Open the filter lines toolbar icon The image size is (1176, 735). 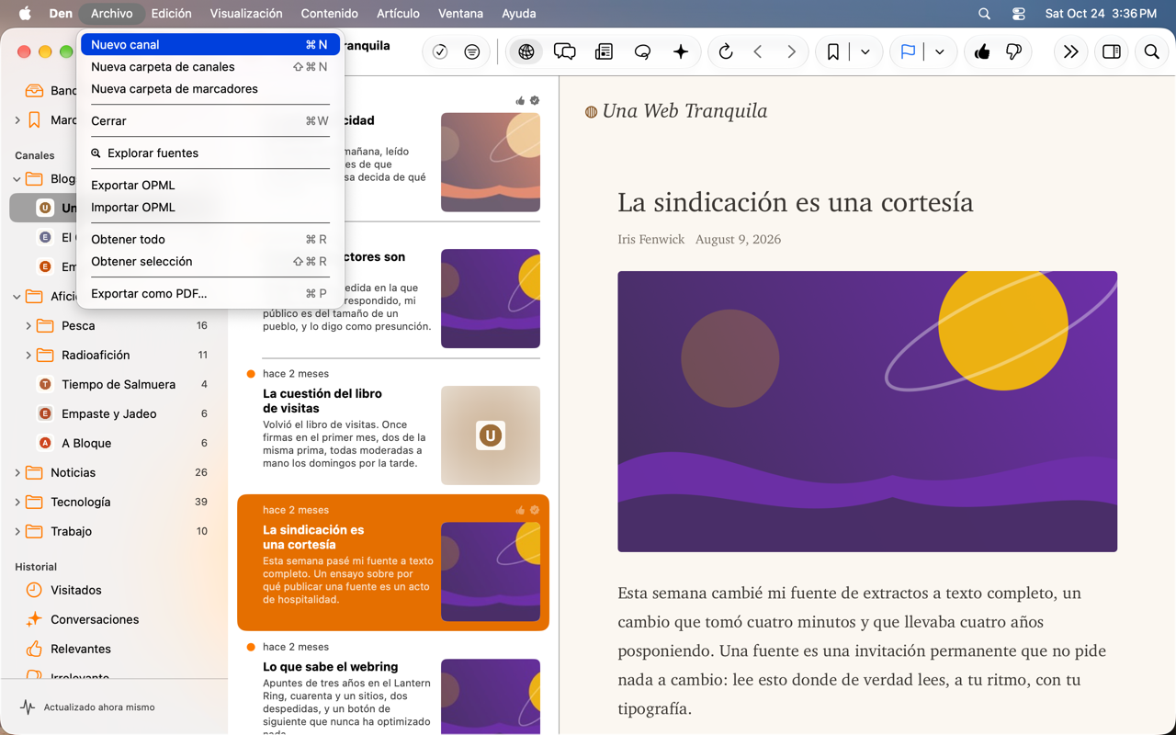(472, 52)
